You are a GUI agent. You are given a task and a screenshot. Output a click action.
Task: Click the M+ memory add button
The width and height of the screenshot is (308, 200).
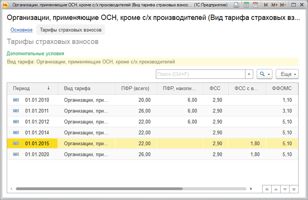(274, 5)
